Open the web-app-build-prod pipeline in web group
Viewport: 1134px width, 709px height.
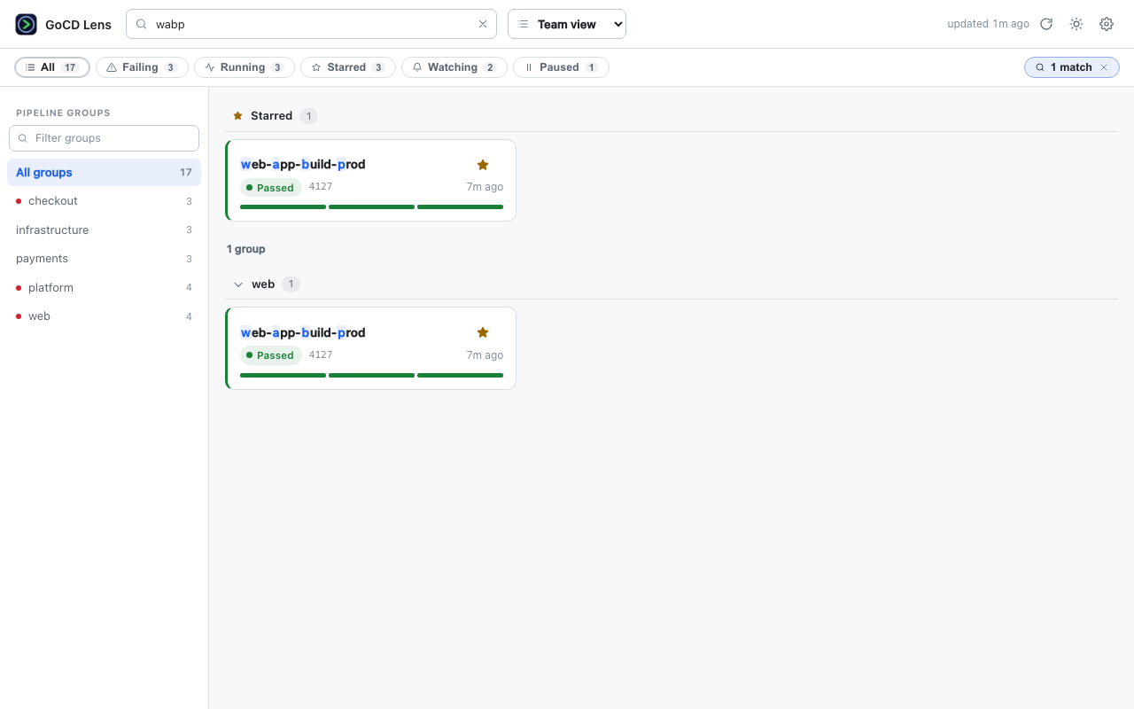coord(303,332)
